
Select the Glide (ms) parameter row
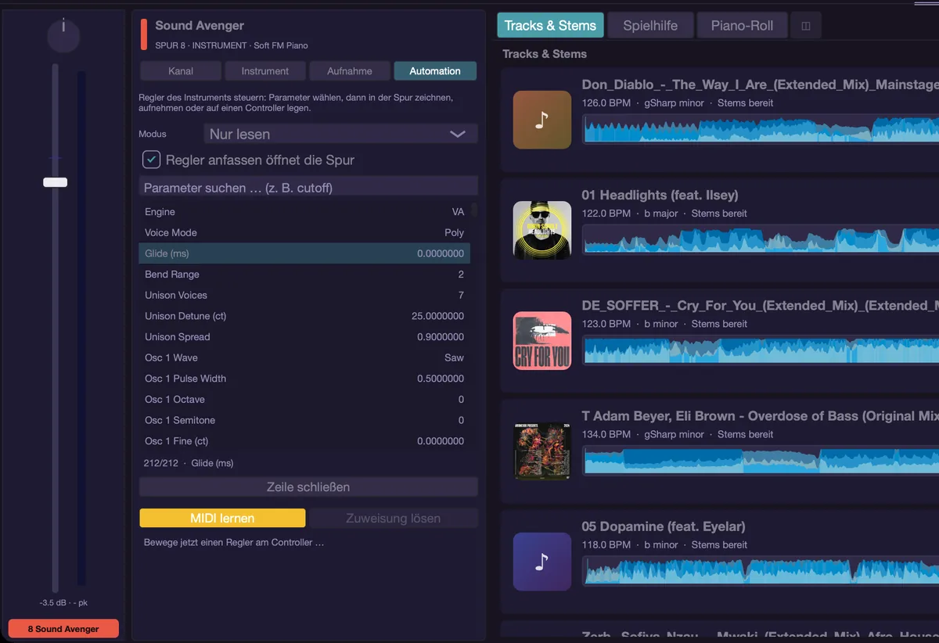(304, 253)
